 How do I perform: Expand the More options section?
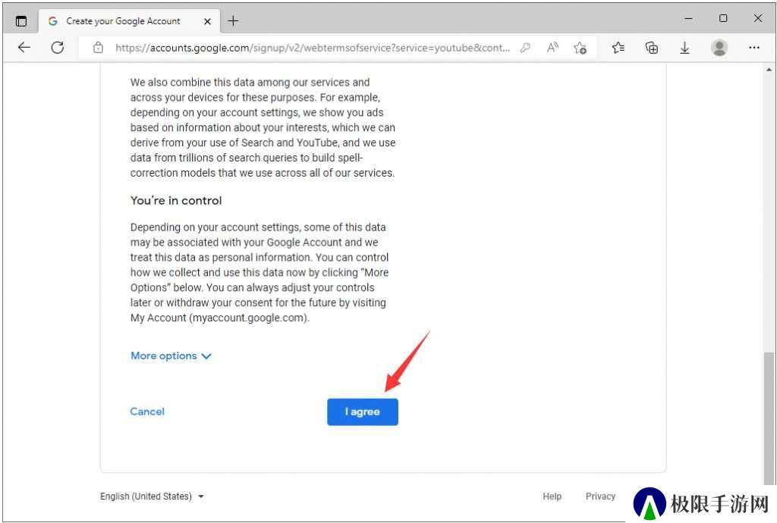[x=171, y=355]
